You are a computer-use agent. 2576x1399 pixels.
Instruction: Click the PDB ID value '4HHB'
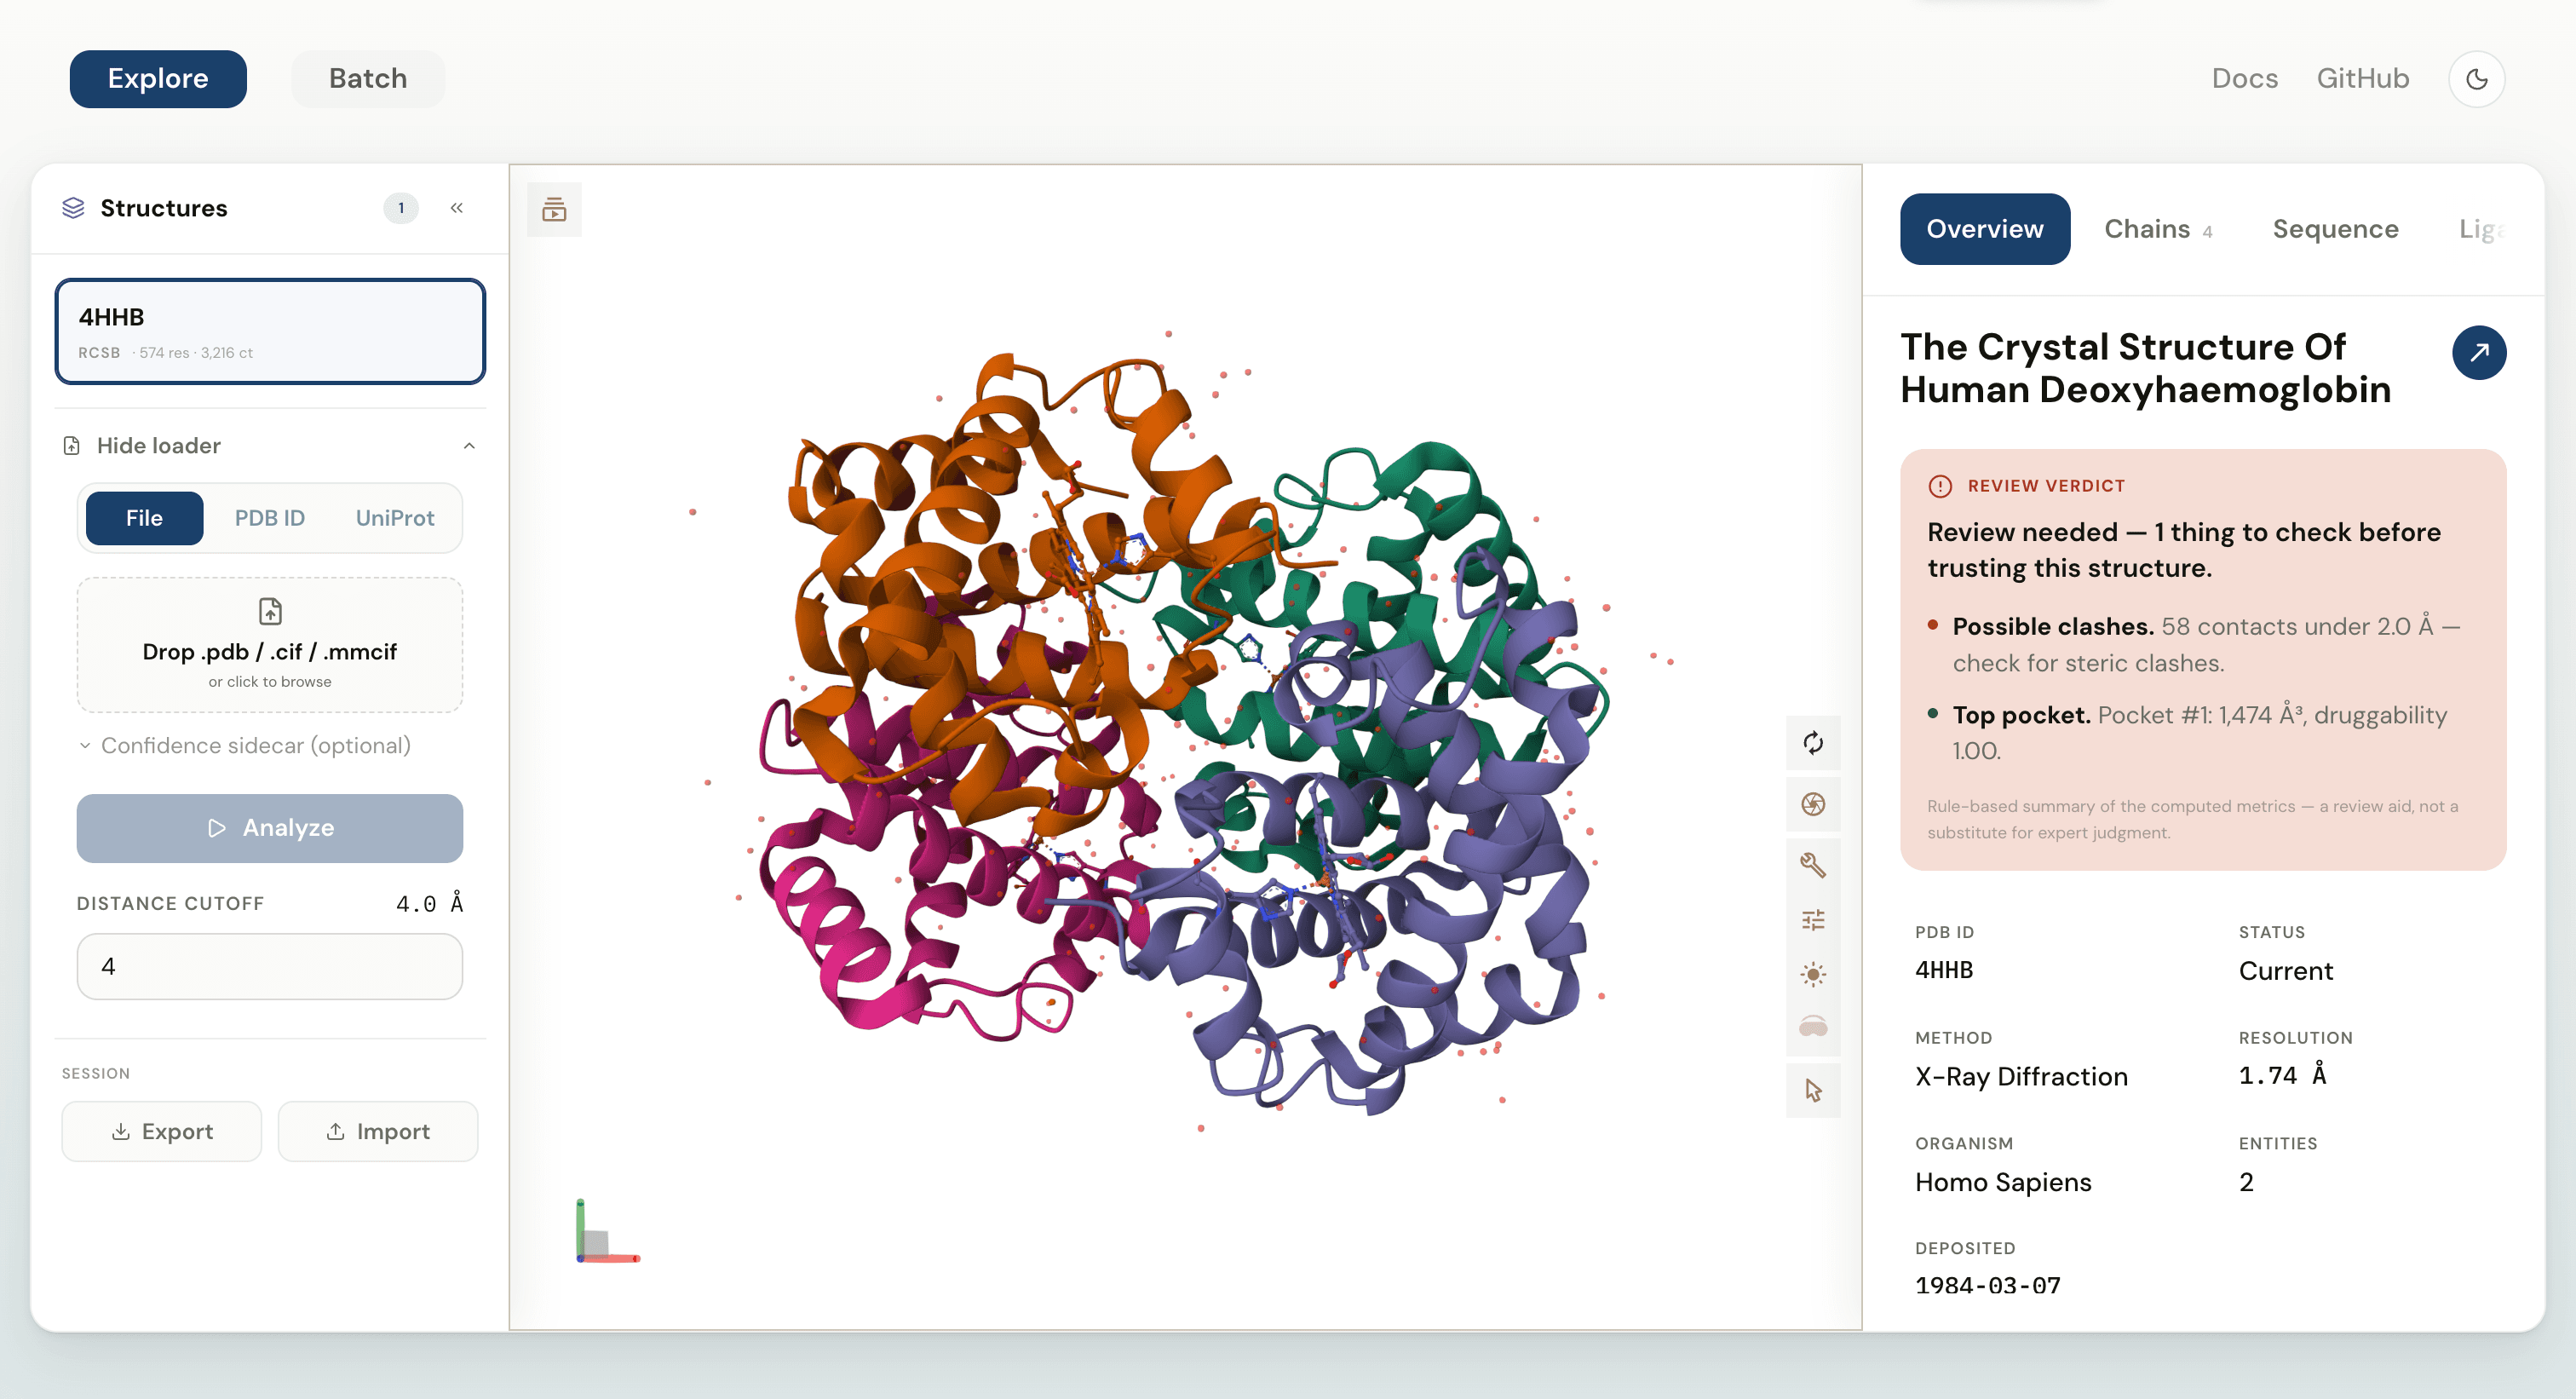(1943, 970)
